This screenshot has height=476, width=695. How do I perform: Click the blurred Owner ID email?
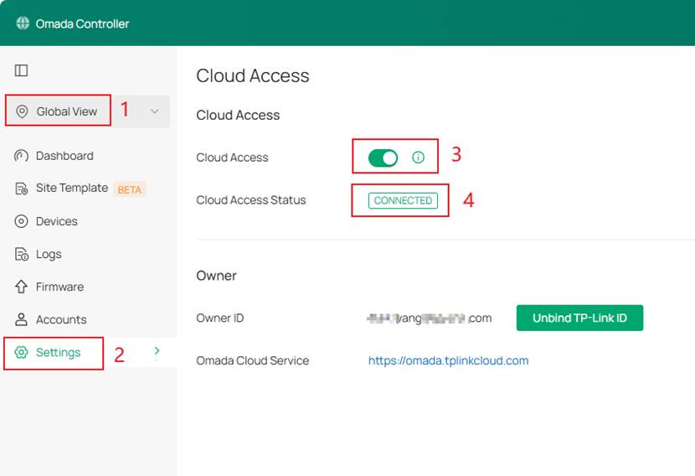(429, 318)
